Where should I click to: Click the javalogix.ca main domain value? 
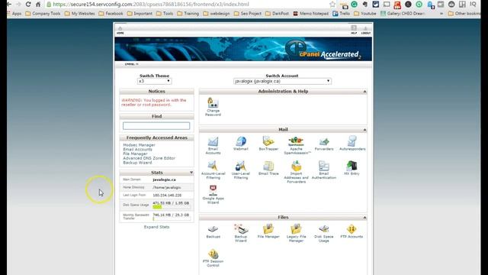[x=164, y=180]
